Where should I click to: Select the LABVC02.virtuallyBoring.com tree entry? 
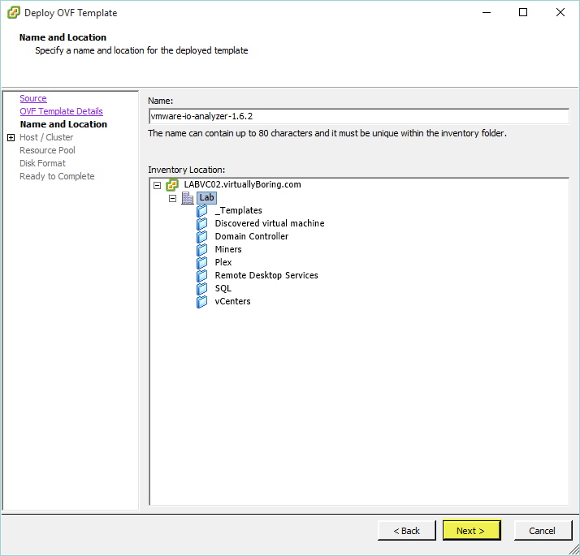(x=243, y=184)
